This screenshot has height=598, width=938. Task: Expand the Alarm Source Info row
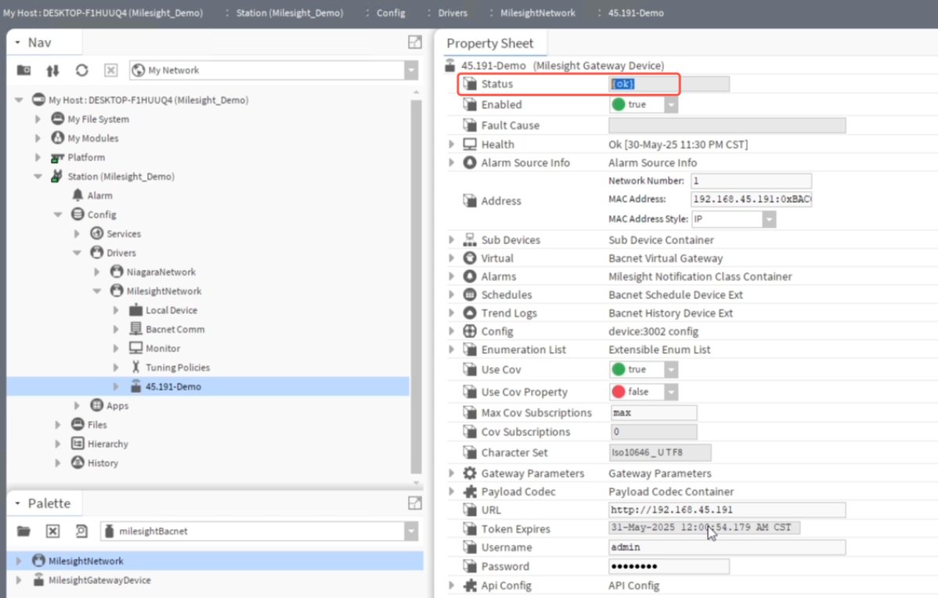[x=452, y=163]
